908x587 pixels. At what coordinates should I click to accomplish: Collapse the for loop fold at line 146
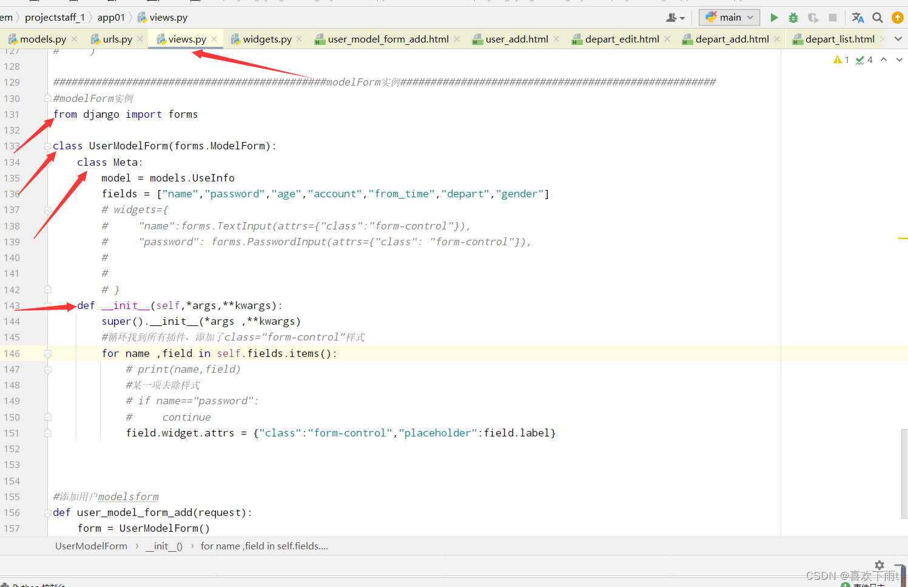point(48,353)
